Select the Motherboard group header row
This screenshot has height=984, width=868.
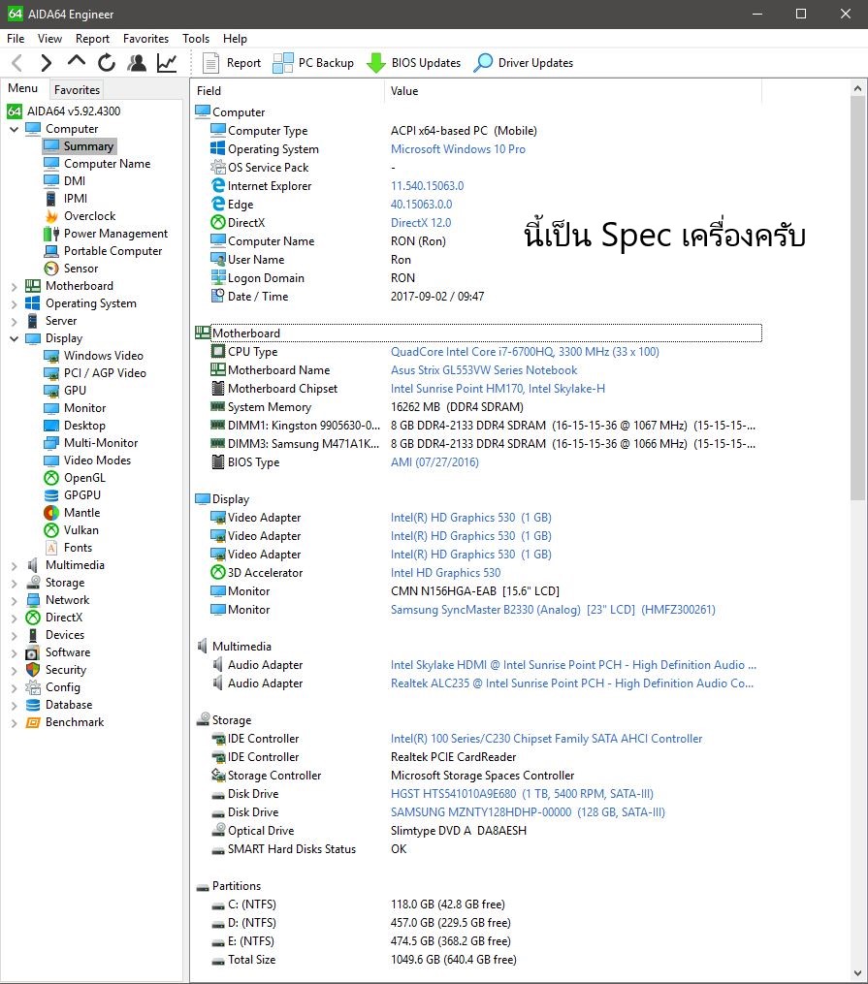479,333
